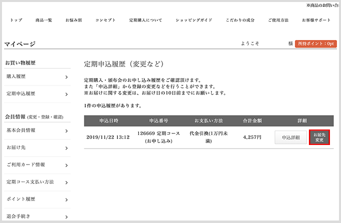
Task: Open 定期申込履歴 in the sidebar
Action: click(37, 93)
